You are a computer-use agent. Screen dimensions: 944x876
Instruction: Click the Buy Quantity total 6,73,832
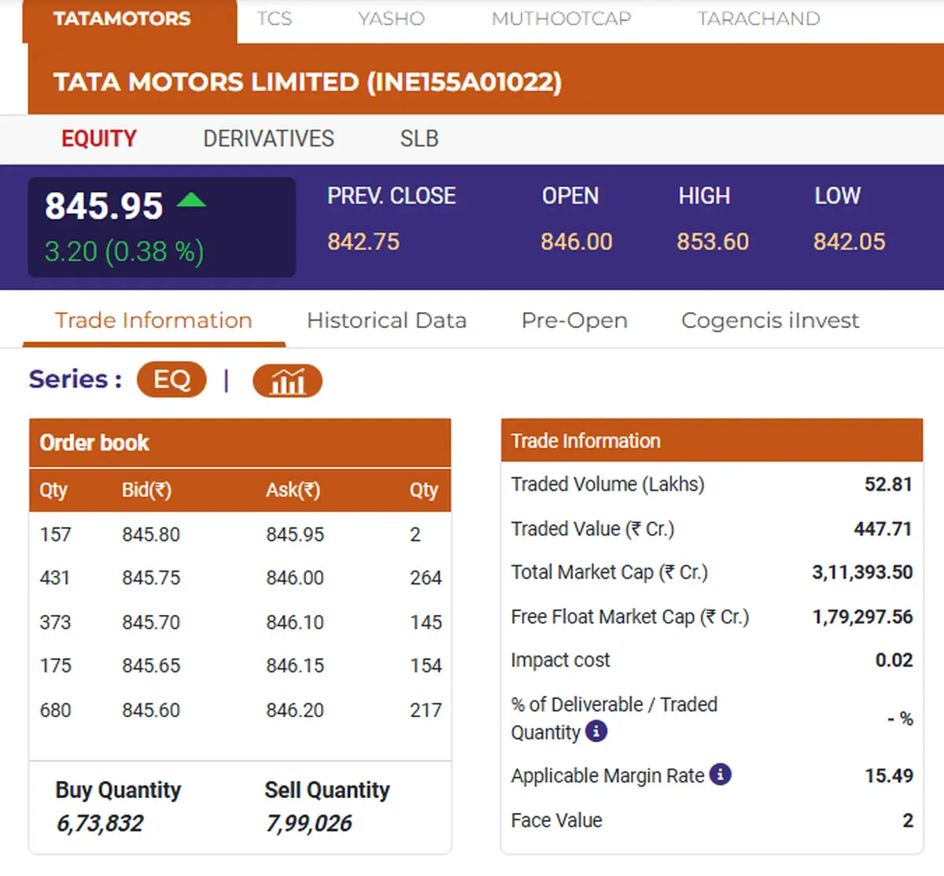pyautogui.click(x=100, y=824)
